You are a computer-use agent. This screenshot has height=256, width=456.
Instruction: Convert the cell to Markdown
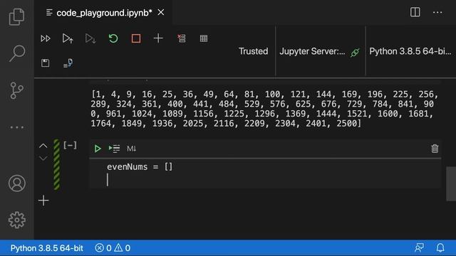131,149
